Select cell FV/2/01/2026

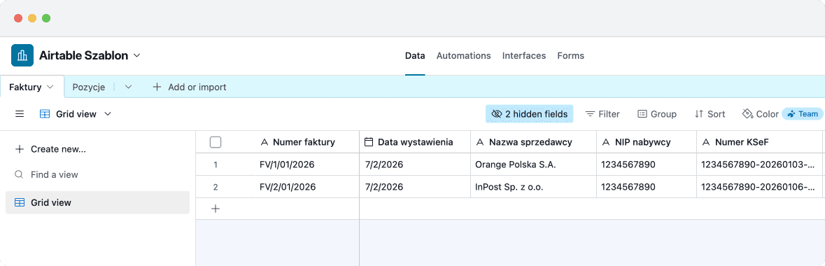pyautogui.click(x=307, y=187)
